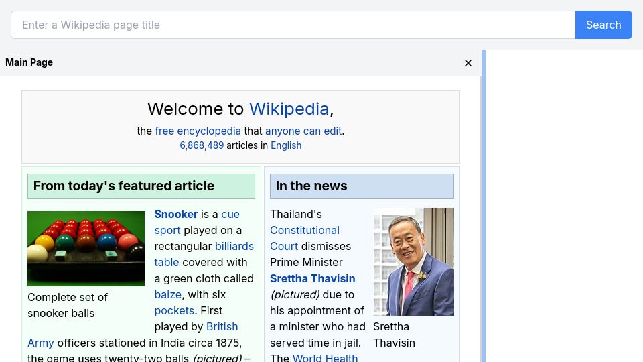Open the Wikipedia link in welcome heading

[289, 109]
